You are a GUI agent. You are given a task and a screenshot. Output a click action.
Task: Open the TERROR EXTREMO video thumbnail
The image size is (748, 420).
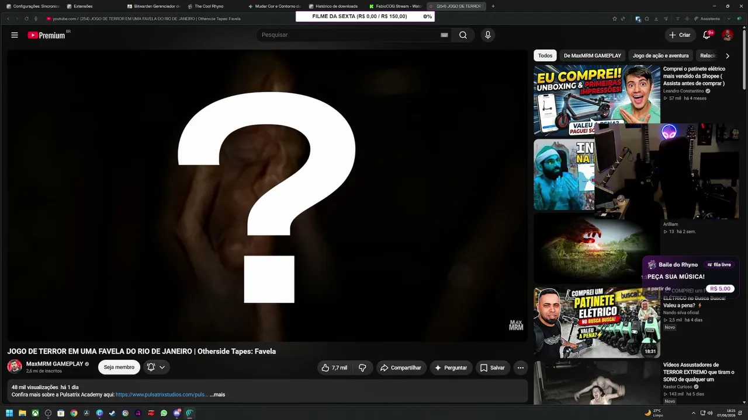(597, 383)
